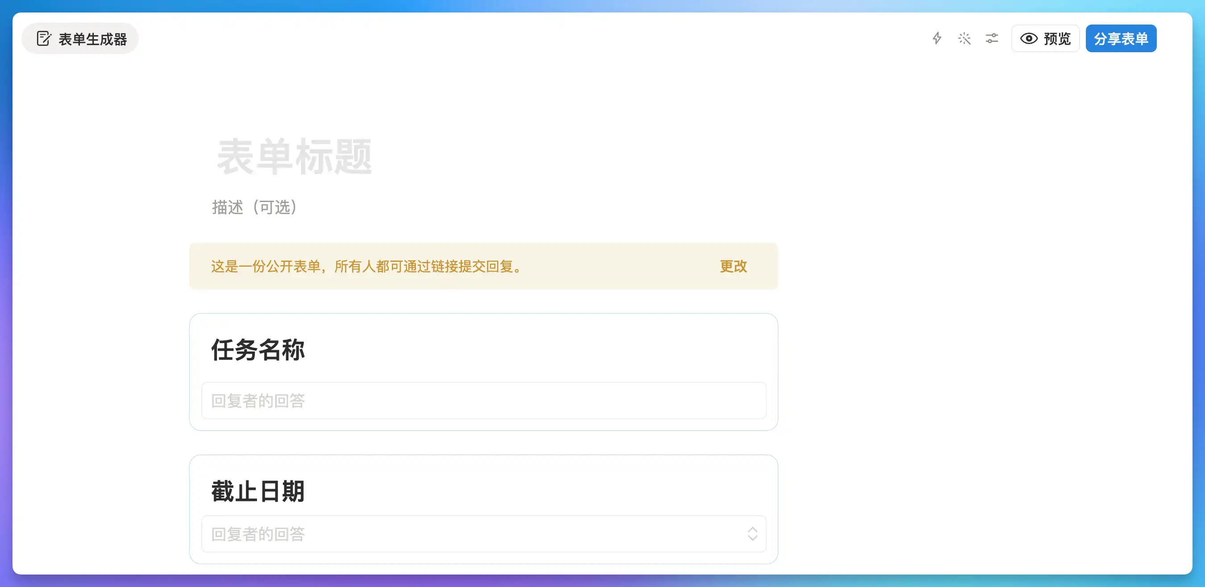Image resolution: width=1205 pixels, height=587 pixels.
Task: Click the eye icon inside 预览 button
Action: tap(1029, 38)
